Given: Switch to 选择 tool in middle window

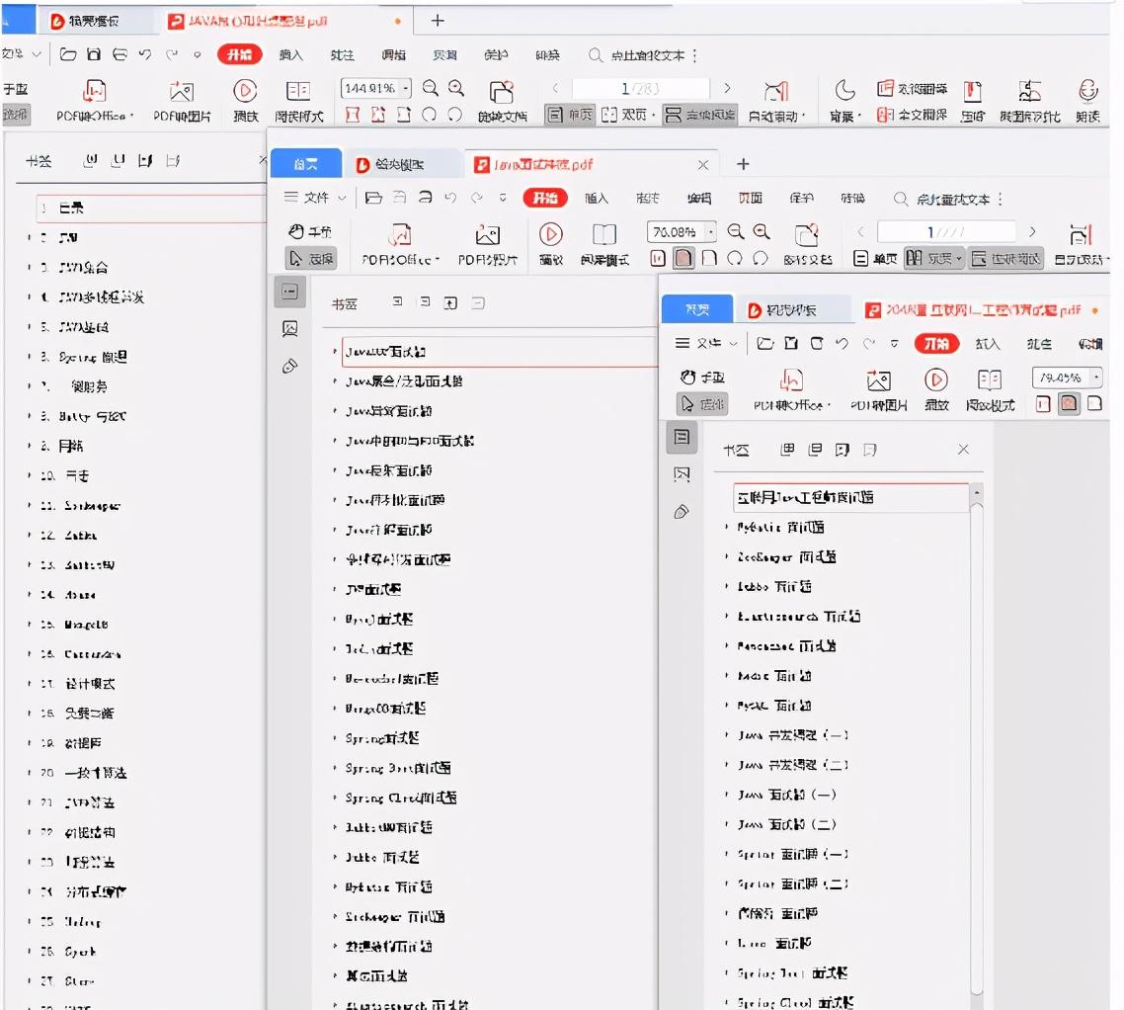Looking at the screenshot, I should [312, 258].
